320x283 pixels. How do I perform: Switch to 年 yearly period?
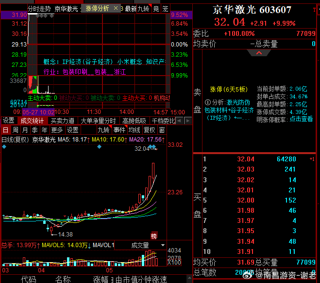(45, 130)
